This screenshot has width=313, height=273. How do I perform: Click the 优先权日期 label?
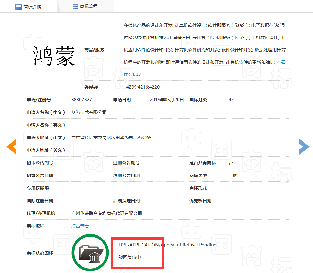click(x=200, y=201)
